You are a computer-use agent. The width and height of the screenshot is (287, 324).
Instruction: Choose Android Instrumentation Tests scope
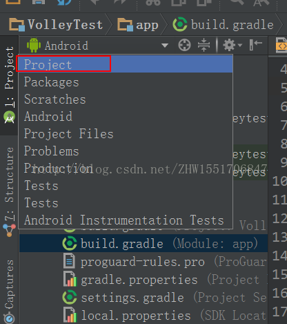[x=126, y=220]
